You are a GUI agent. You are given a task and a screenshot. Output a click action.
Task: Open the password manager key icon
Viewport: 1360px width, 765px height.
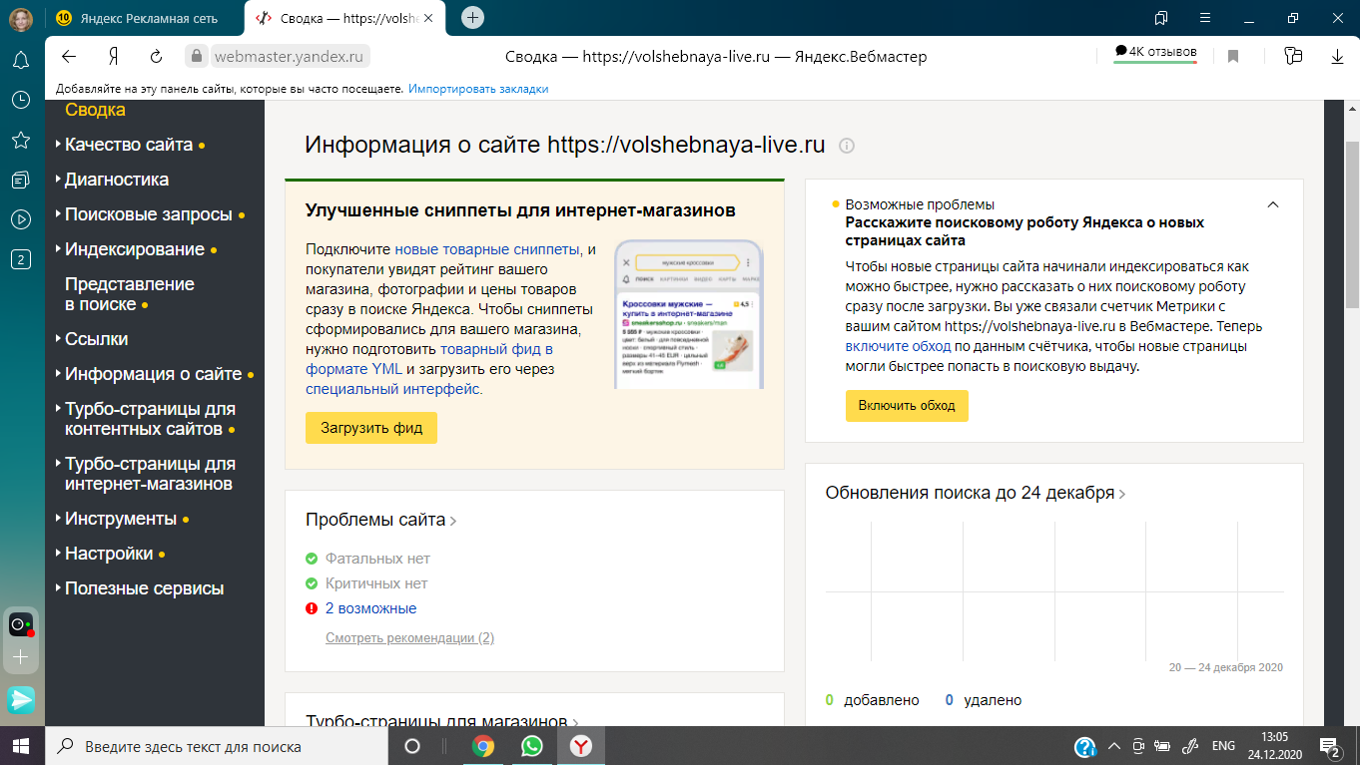pos(1294,57)
